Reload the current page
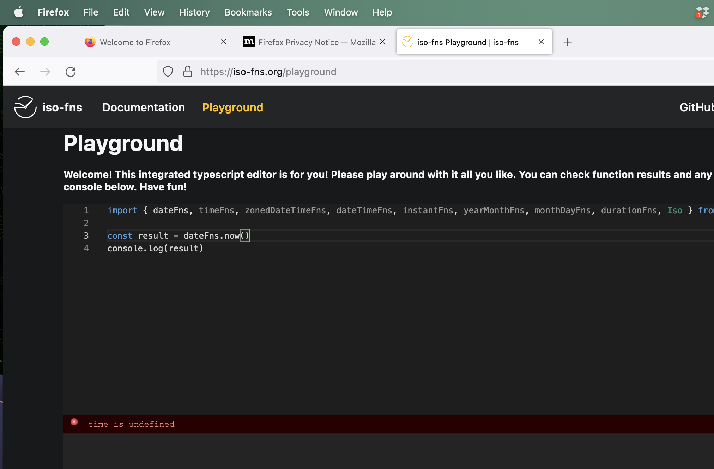Viewport: 714px width, 469px height. pyautogui.click(x=71, y=72)
